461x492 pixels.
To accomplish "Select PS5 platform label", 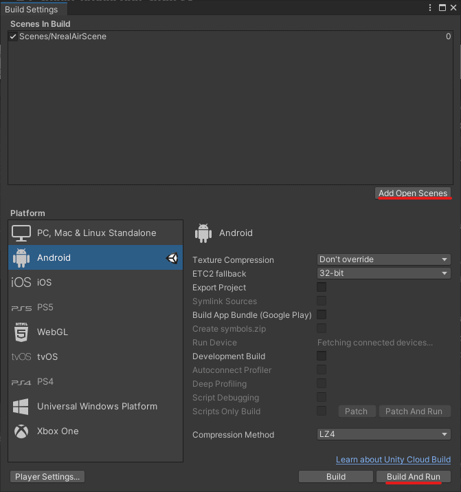I will click(45, 307).
